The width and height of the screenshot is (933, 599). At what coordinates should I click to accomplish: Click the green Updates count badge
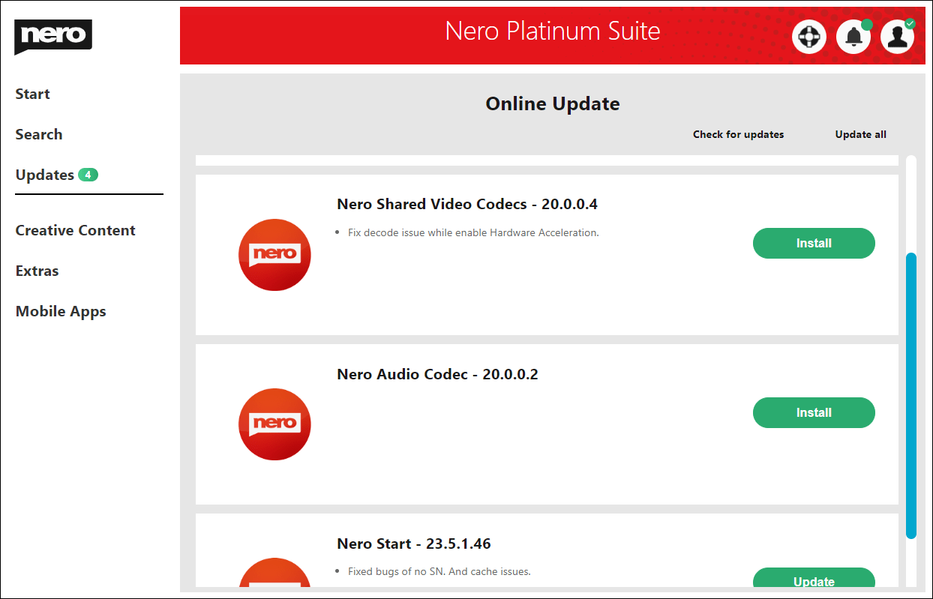88,175
